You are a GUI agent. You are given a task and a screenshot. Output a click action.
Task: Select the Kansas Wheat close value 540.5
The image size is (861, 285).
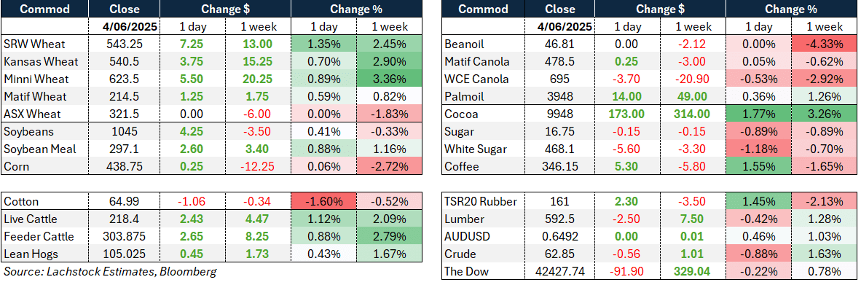click(124, 61)
